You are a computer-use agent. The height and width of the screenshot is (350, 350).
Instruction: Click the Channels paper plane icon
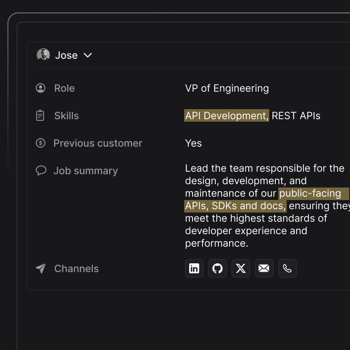click(40, 268)
